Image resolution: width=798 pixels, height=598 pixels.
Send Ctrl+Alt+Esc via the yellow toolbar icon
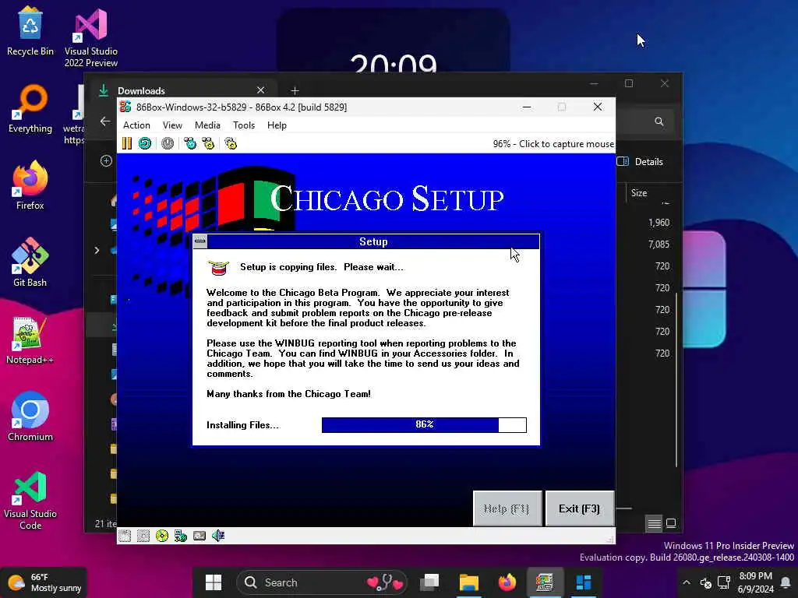click(208, 143)
